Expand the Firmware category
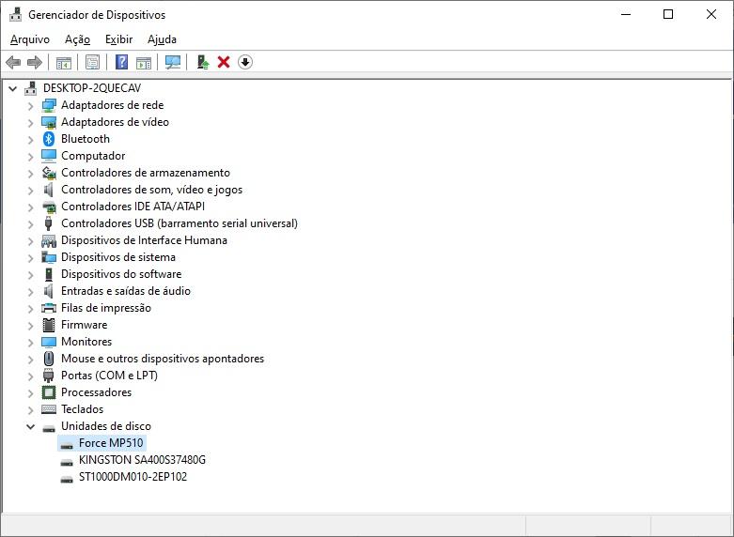 pyautogui.click(x=31, y=325)
